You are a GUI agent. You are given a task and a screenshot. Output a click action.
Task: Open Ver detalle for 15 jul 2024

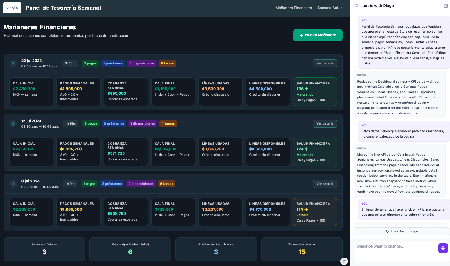tap(325, 123)
